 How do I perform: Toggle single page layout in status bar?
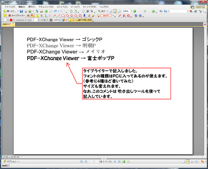[x=183, y=161]
